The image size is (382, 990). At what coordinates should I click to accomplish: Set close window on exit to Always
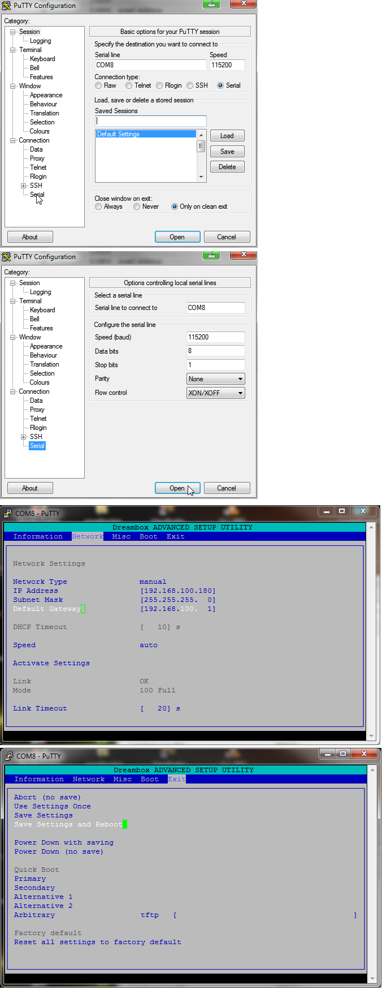point(98,207)
